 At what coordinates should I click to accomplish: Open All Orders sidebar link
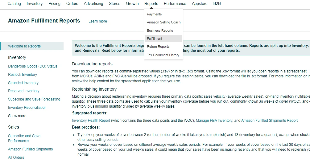pos(16,158)
